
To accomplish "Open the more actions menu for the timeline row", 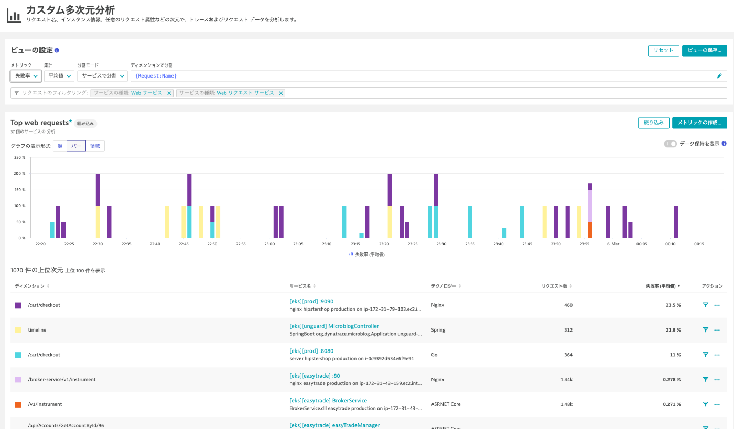I will pos(717,330).
